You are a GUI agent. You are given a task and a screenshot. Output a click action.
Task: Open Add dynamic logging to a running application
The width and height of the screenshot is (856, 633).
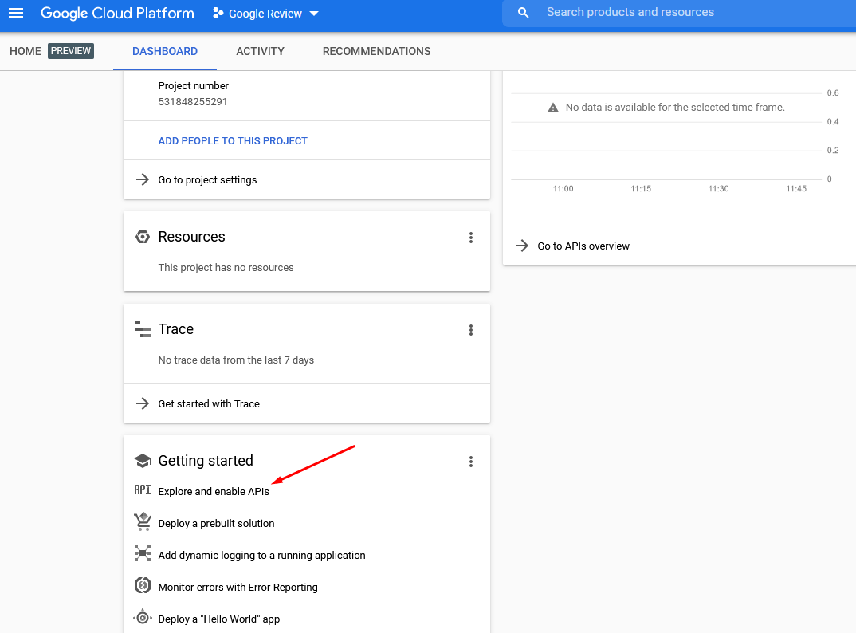[261, 556]
